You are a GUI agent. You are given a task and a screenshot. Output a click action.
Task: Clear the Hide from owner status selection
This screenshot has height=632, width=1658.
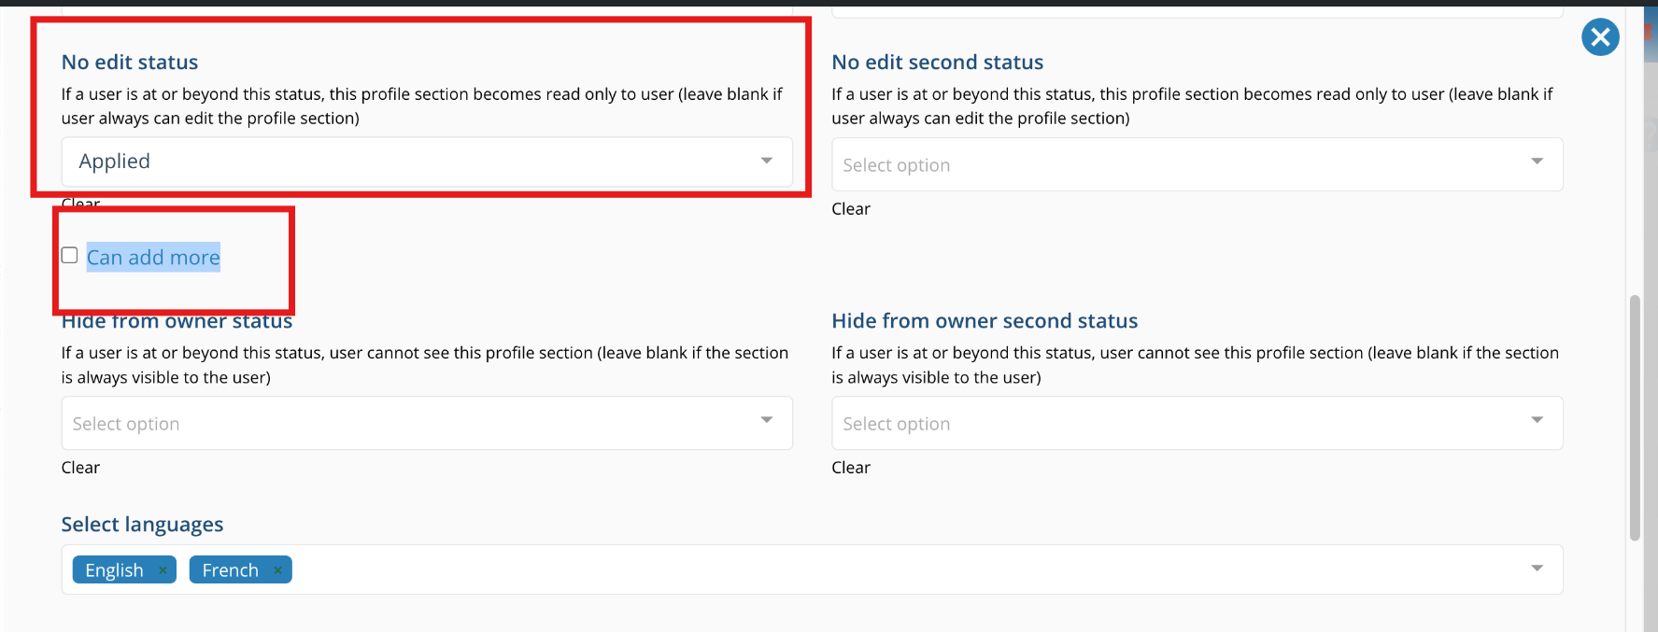(80, 468)
